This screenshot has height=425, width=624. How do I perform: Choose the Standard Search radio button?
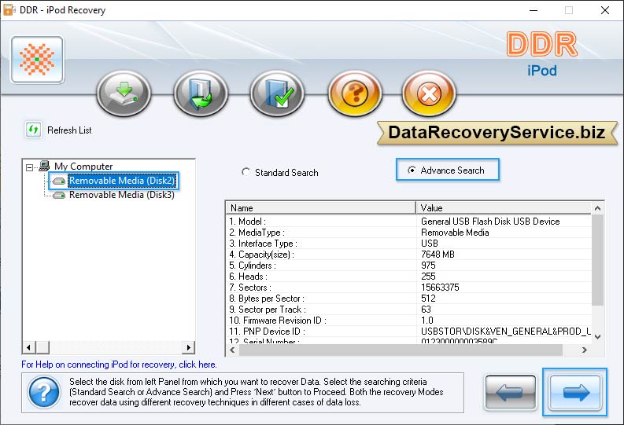pos(246,172)
